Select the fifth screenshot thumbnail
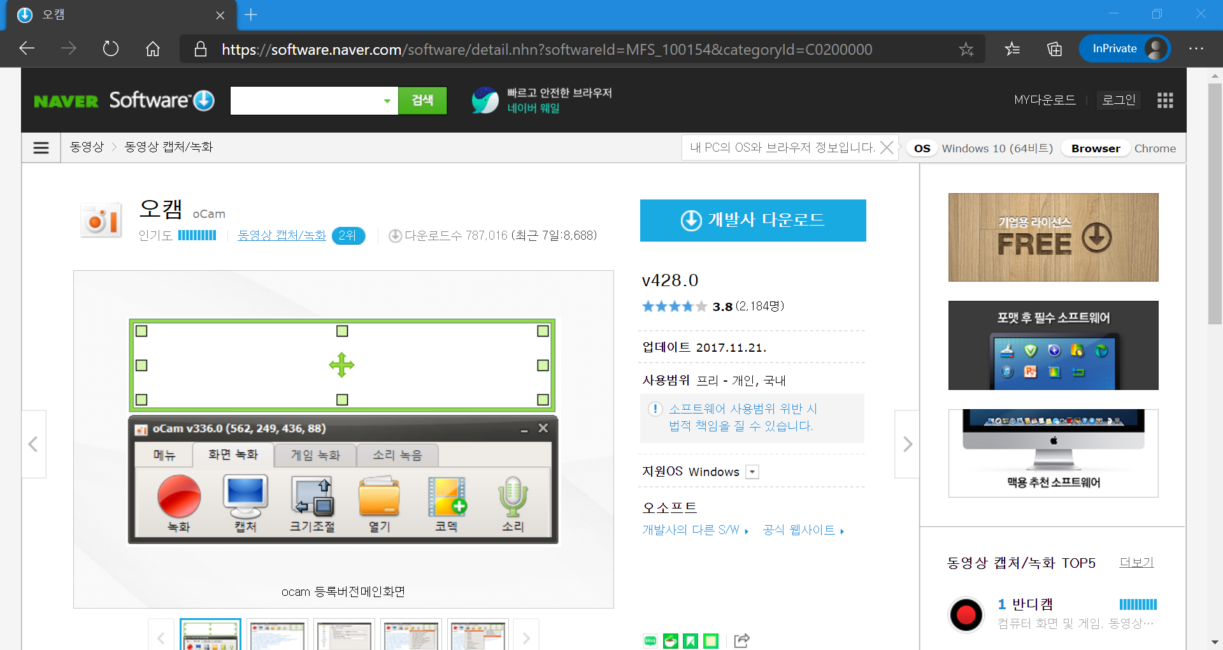The width and height of the screenshot is (1223, 650). point(478,635)
